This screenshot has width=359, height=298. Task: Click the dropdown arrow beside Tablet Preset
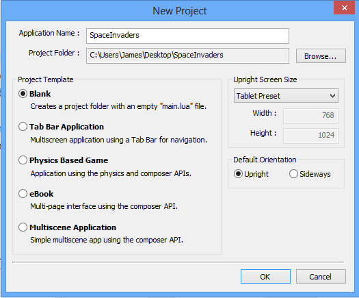pyautogui.click(x=332, y=96)
